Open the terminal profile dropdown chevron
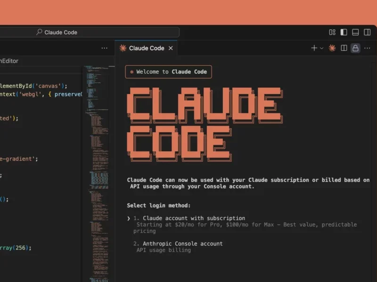This screenshot has width=377, height=282. (x=322, y=48)
